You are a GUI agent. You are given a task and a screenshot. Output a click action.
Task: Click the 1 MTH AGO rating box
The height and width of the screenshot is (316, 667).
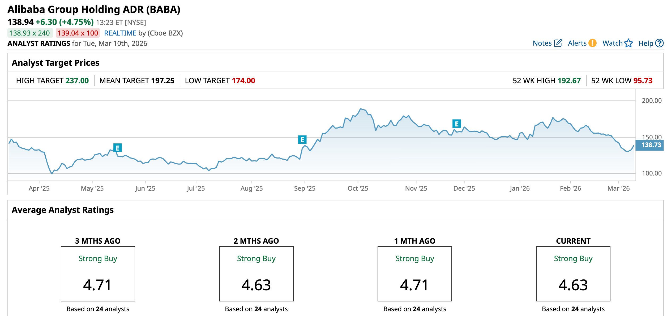coord(414,274)
